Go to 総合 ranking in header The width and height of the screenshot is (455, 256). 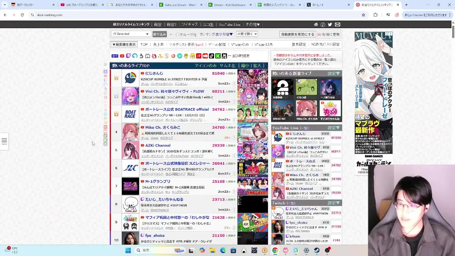pyautogui.click(x=158, y=25)
